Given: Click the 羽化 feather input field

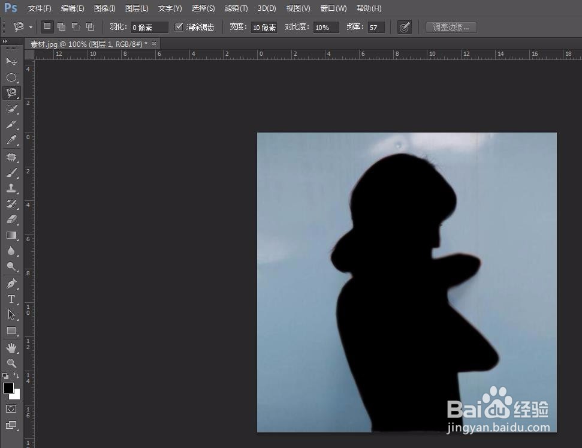Looking at the screenshot, I should coord(150,27).
